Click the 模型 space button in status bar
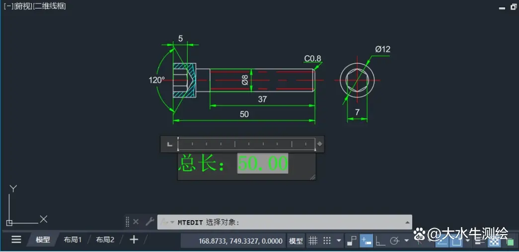 coord(296,241)
